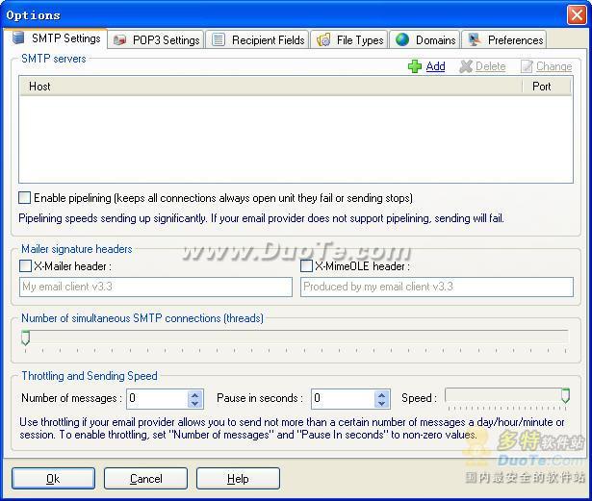Open the Recipient Fields tab
592x501 pixels.
tap(257, 39)
